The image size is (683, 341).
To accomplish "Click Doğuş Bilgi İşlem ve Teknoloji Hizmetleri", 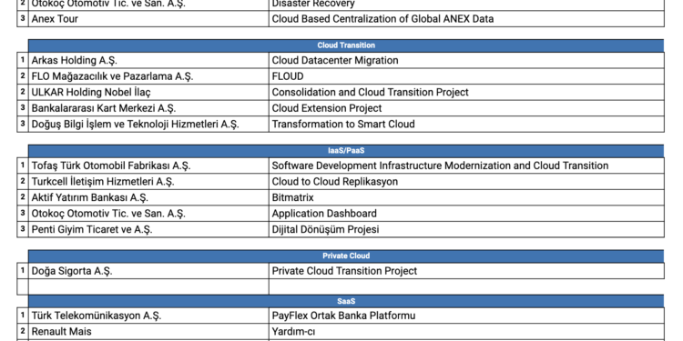I will 148,125.
